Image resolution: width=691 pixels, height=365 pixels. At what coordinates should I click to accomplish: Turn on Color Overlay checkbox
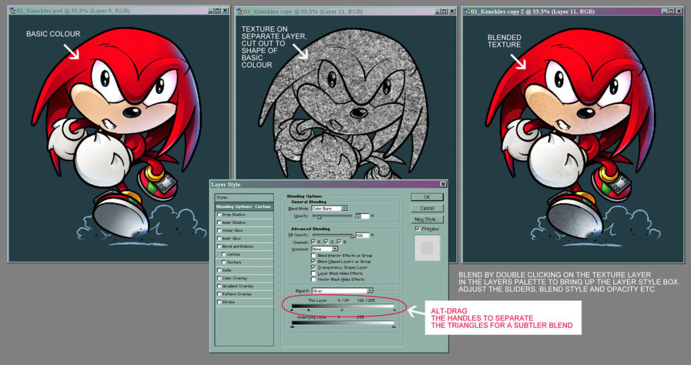point(219,278)
